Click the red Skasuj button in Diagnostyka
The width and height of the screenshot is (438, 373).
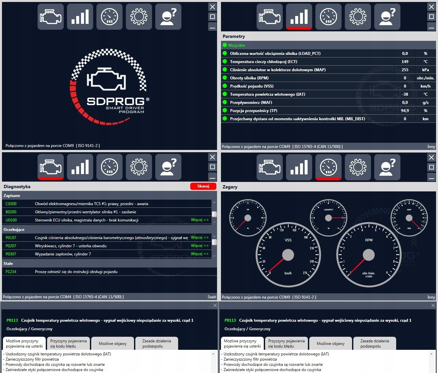coord(203,186)
